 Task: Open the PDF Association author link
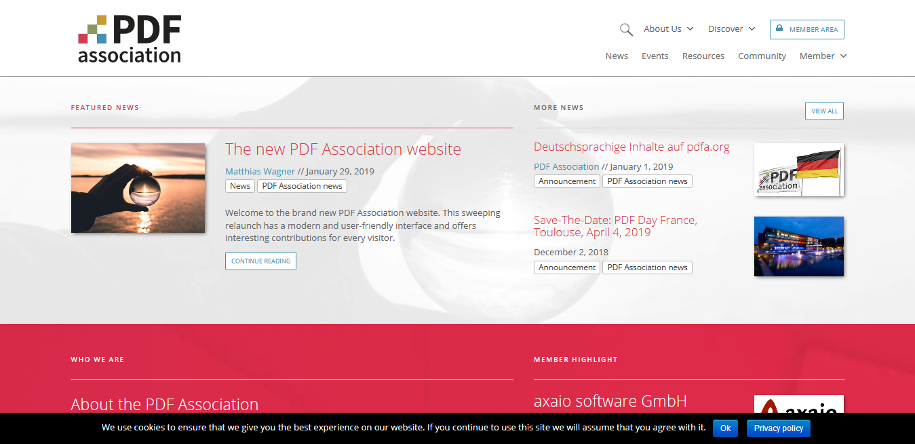pos(566,166)
